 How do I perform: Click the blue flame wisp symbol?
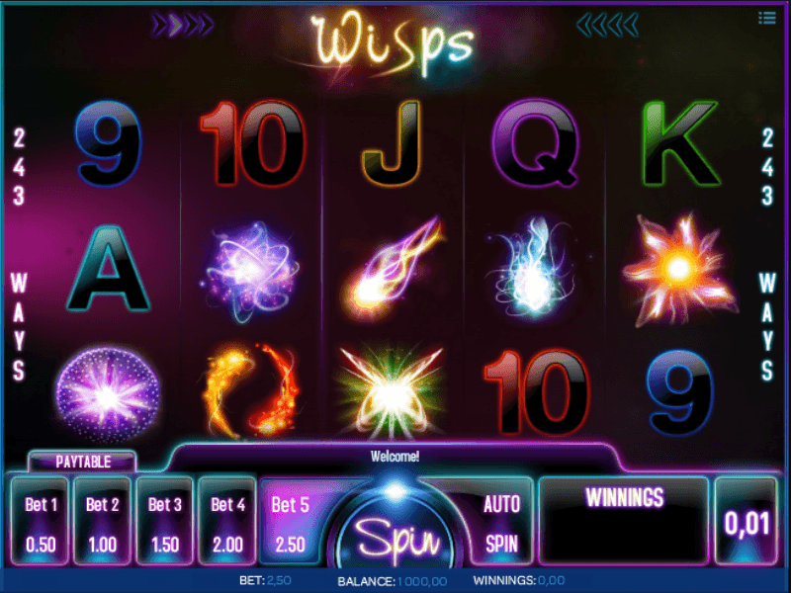[532, 268]
